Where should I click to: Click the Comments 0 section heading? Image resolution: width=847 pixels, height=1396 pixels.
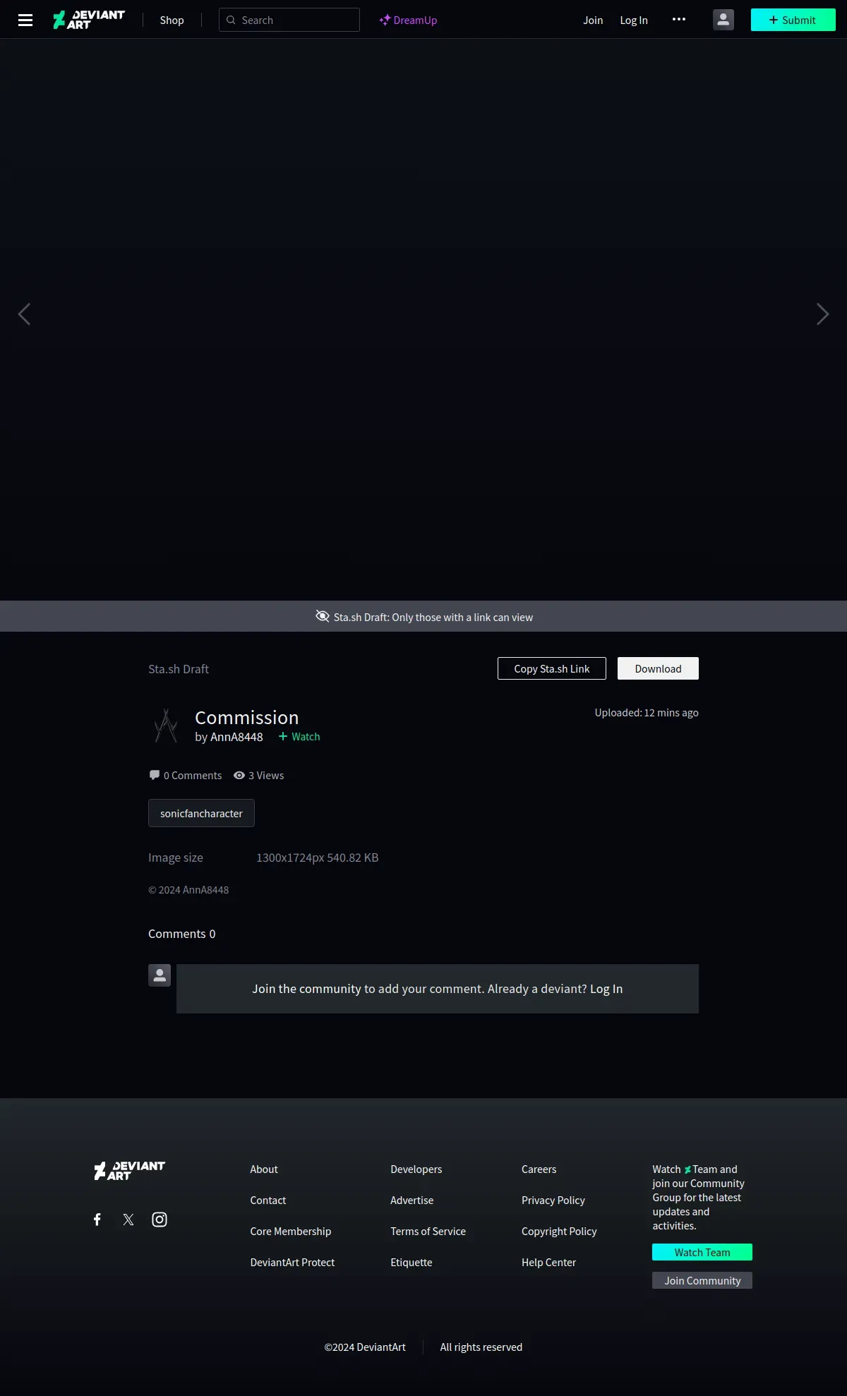click(x=182, y=934)
